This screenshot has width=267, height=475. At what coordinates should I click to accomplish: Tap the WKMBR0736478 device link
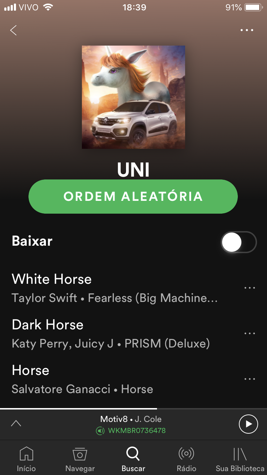(137, 430)
